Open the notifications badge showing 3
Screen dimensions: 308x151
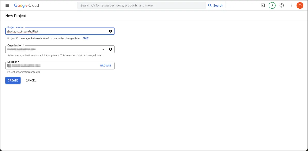(272, 5)
